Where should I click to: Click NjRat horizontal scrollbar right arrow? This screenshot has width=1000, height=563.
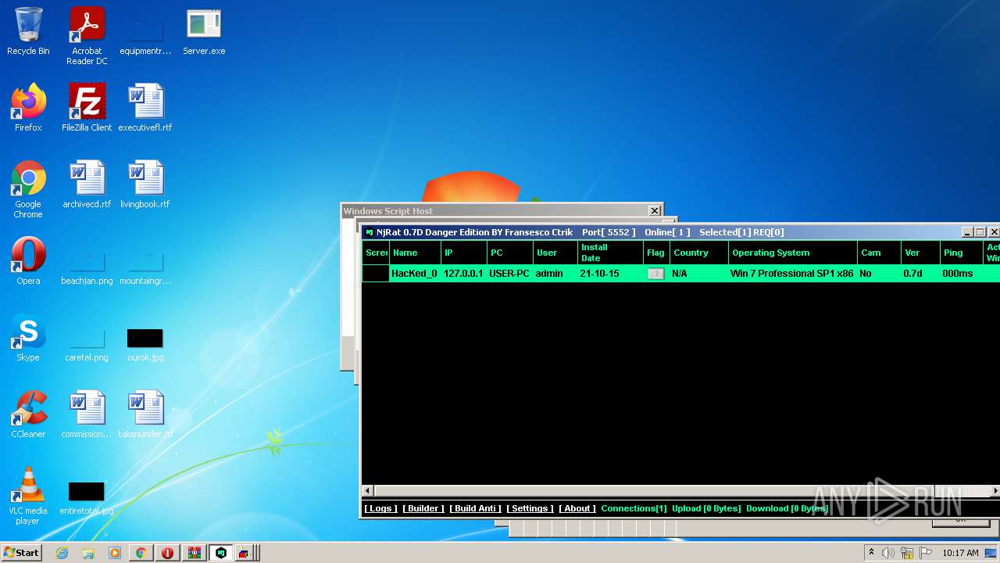pos(995,491)
